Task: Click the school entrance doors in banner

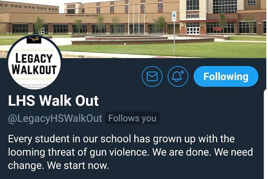Action: coord(193,31)
